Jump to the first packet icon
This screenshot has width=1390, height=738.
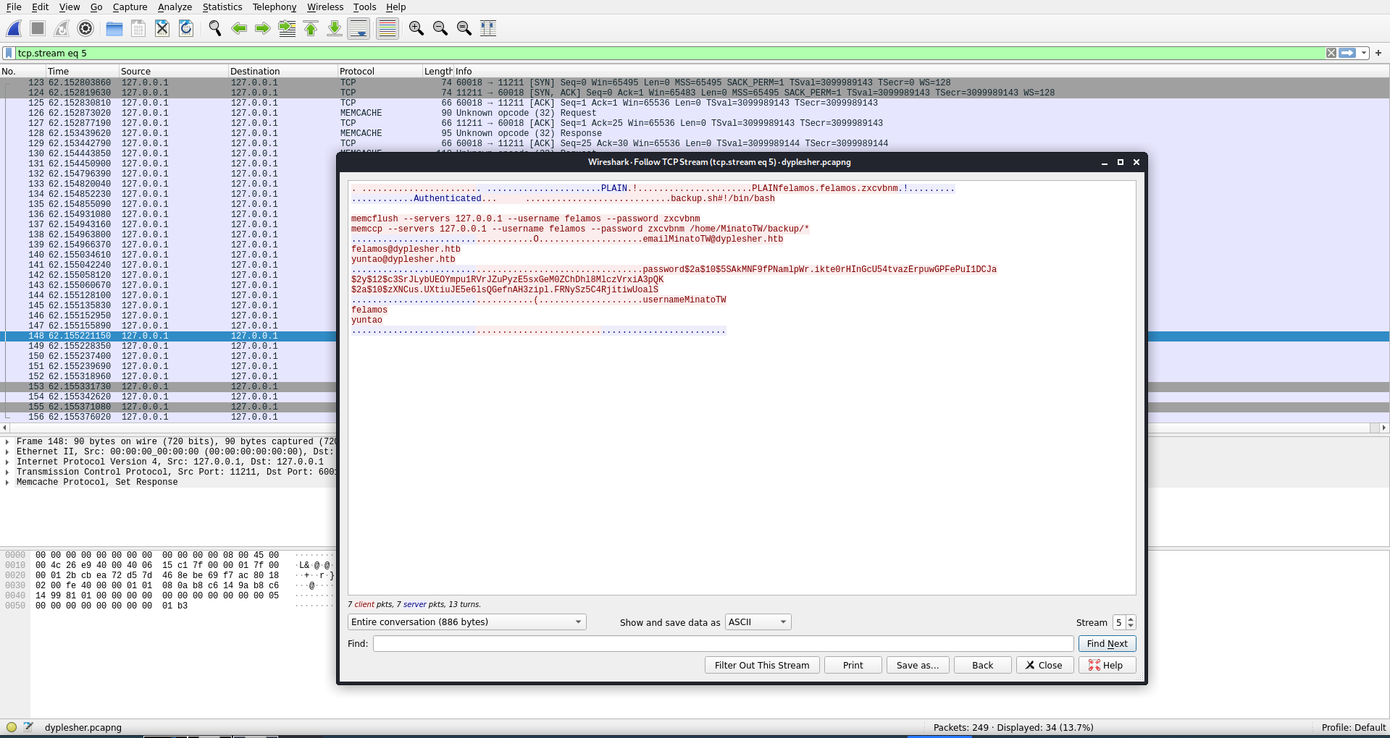(x=311, y=28)
